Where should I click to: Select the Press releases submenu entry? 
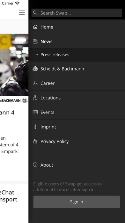[x=77, y=55]
